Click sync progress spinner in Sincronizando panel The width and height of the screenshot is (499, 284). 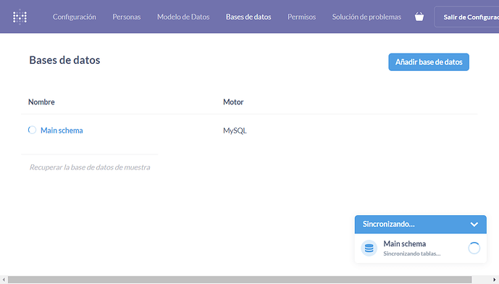[x=474, y=248]
